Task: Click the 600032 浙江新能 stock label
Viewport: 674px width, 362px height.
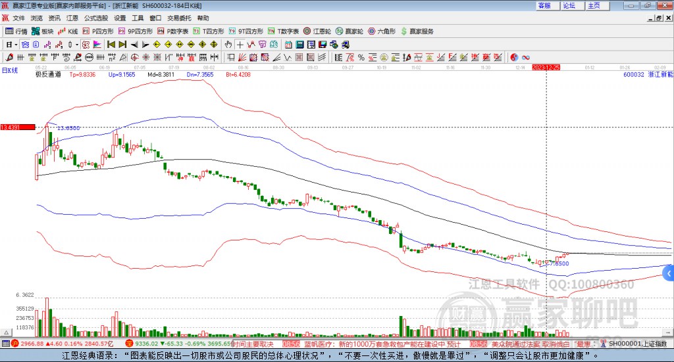Action: click(x=648, y=75)
